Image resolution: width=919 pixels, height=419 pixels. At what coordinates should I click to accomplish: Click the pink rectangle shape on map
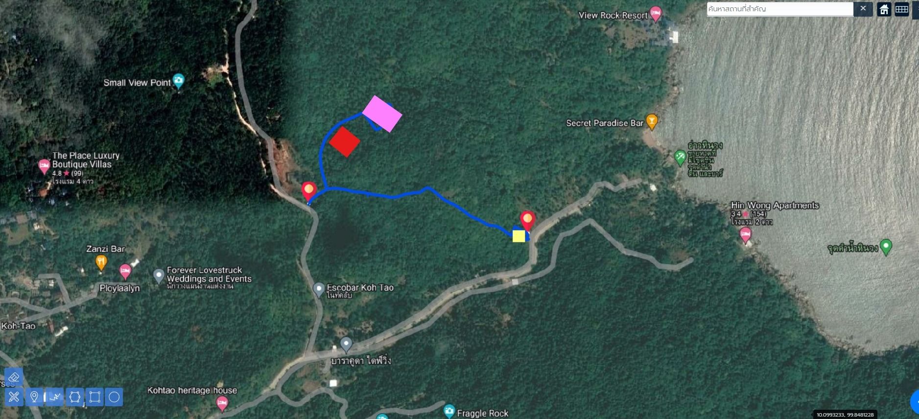coord(382,114)
